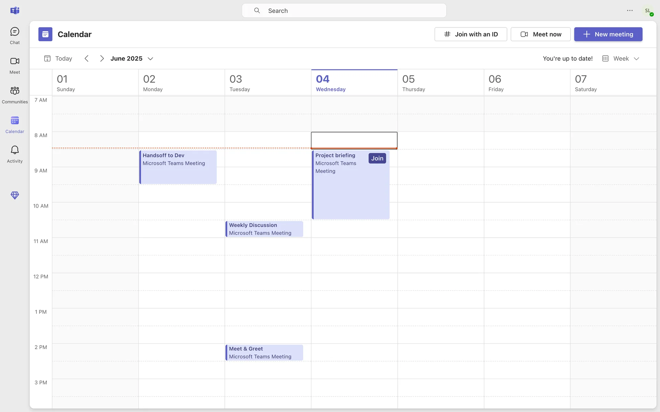The width and height of the screenshot is (660, 412).
Task: Open the Weekly Discussion event
Action: click(264, 229)
